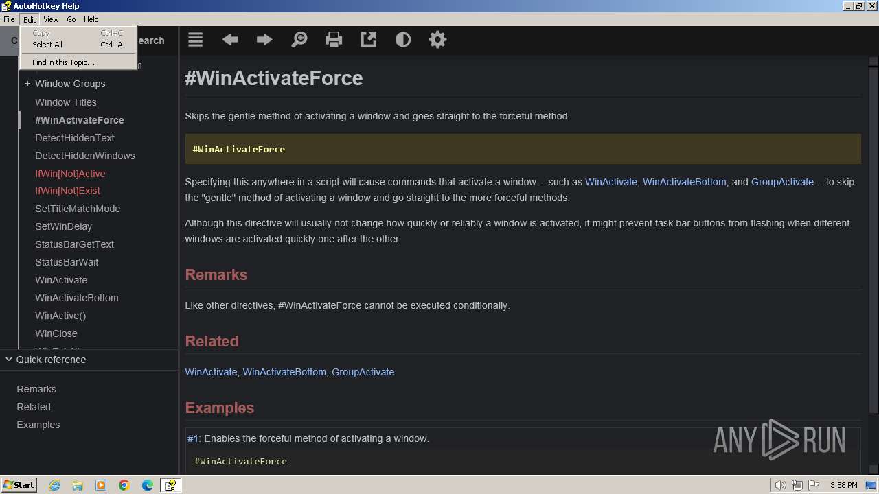Viewport: 879px width, 494px height.
Task: Follow the WinActivate link in description paragraph
Action: pyautogui.click(x=611, y=182)
